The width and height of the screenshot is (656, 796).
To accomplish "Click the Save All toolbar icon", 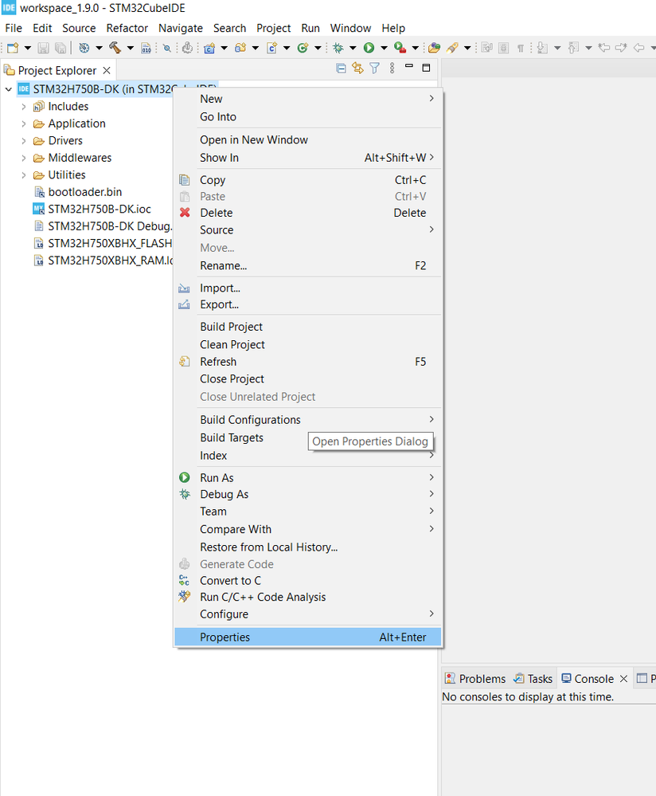I will (61, 48).
